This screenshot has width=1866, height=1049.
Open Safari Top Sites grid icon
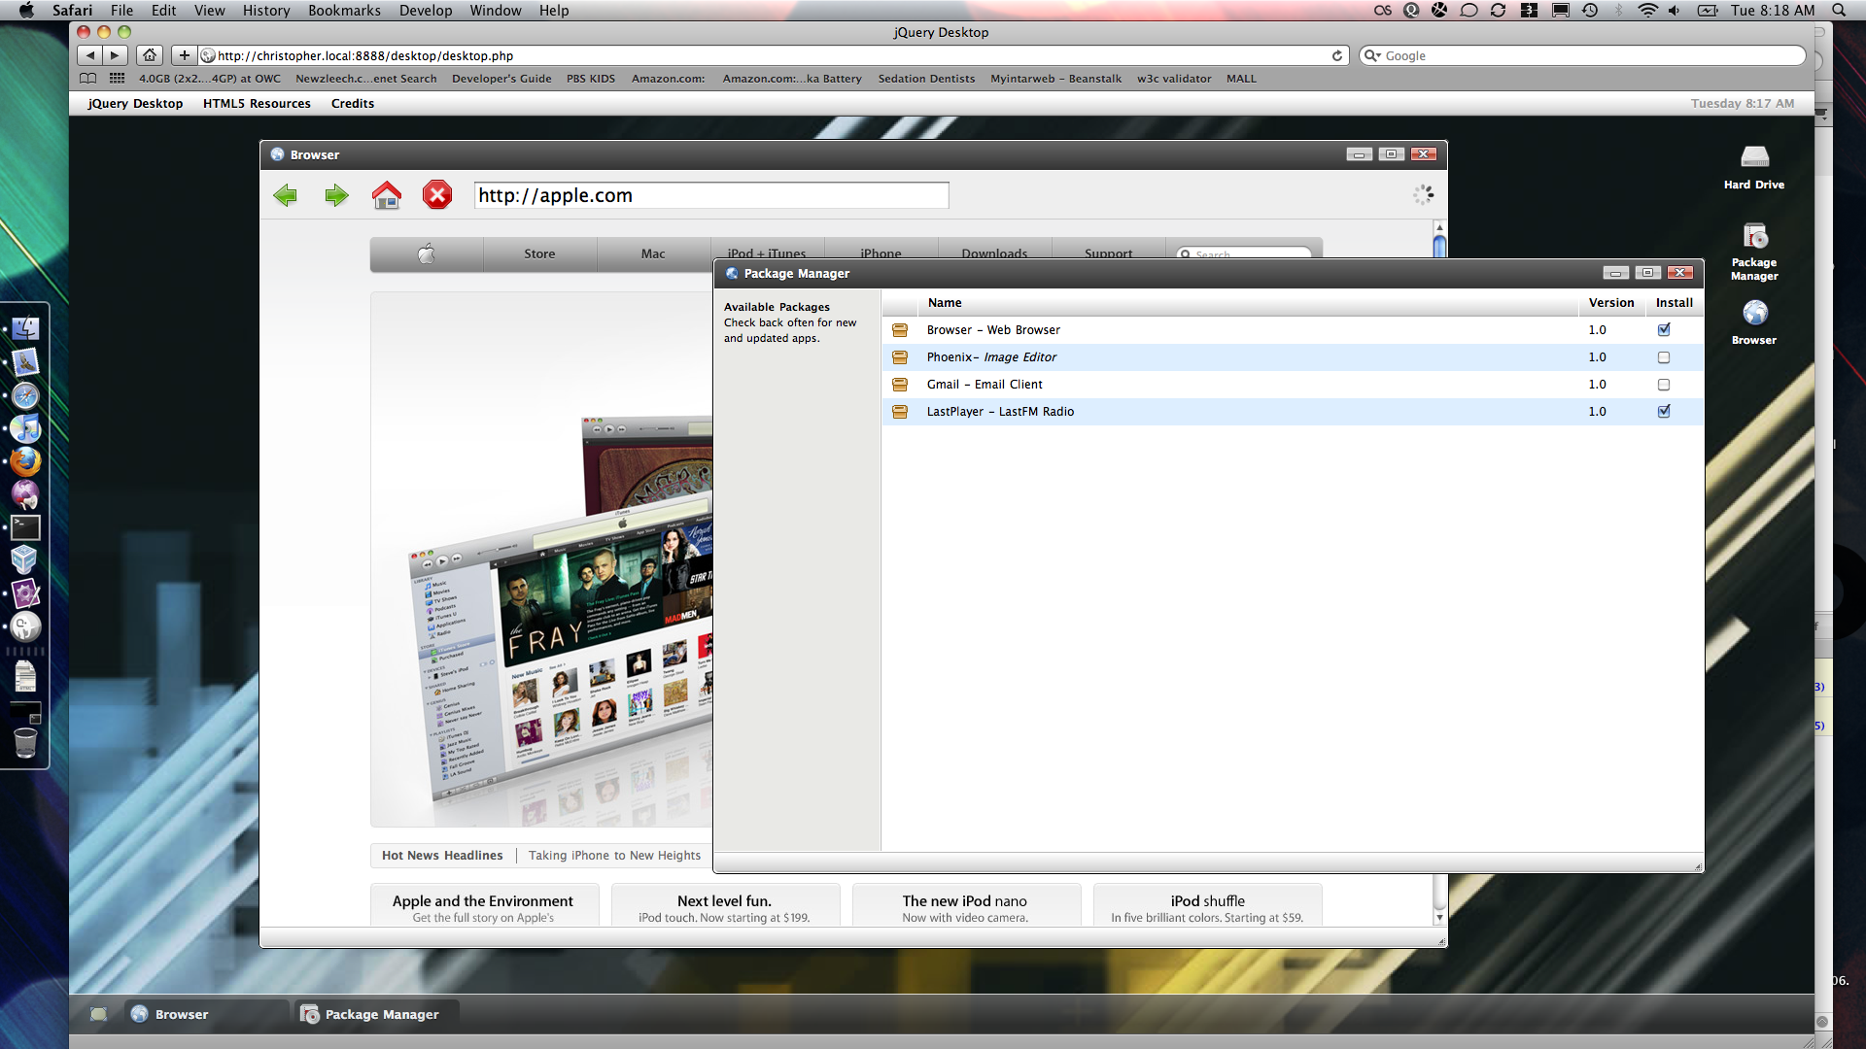click(117, 79)
